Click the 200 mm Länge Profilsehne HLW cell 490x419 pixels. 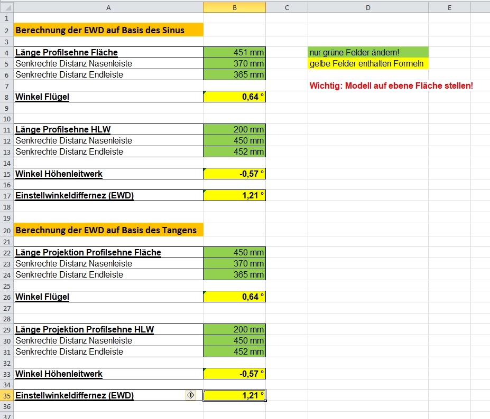pos(234,129)
